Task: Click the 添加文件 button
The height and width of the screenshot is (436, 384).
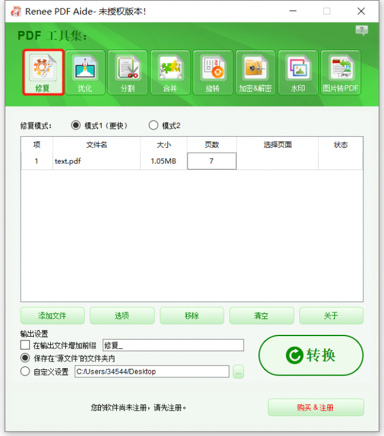Action: pyautogui.click(x=53, y=315)
